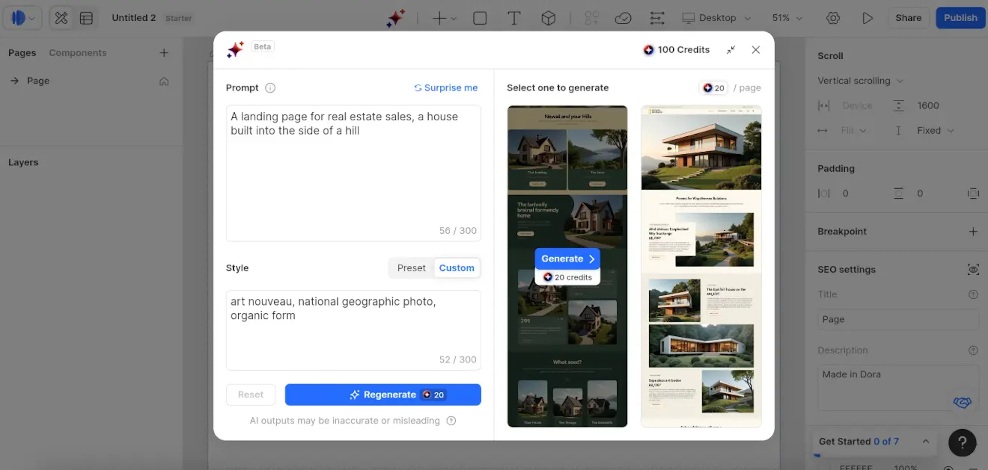Viewport: 988px width, 470px height.
Task: Switch to the Components tab
Action: [x=78, y=52]
